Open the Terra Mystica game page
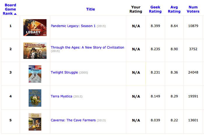Viewport: 204px width, 135px height. pyautogui.click(x=61, y=96)
